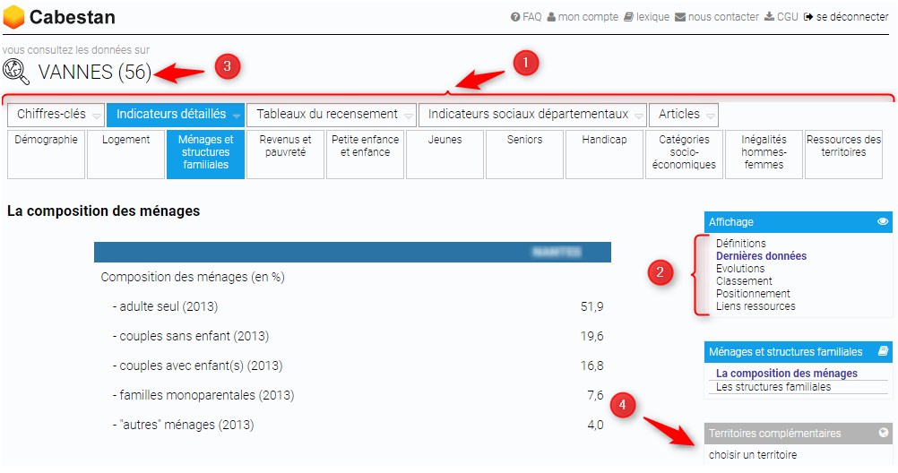Viewport: 898px width, 473px height.
Task: Open the FAQ help link
Action: click(526, 17)
